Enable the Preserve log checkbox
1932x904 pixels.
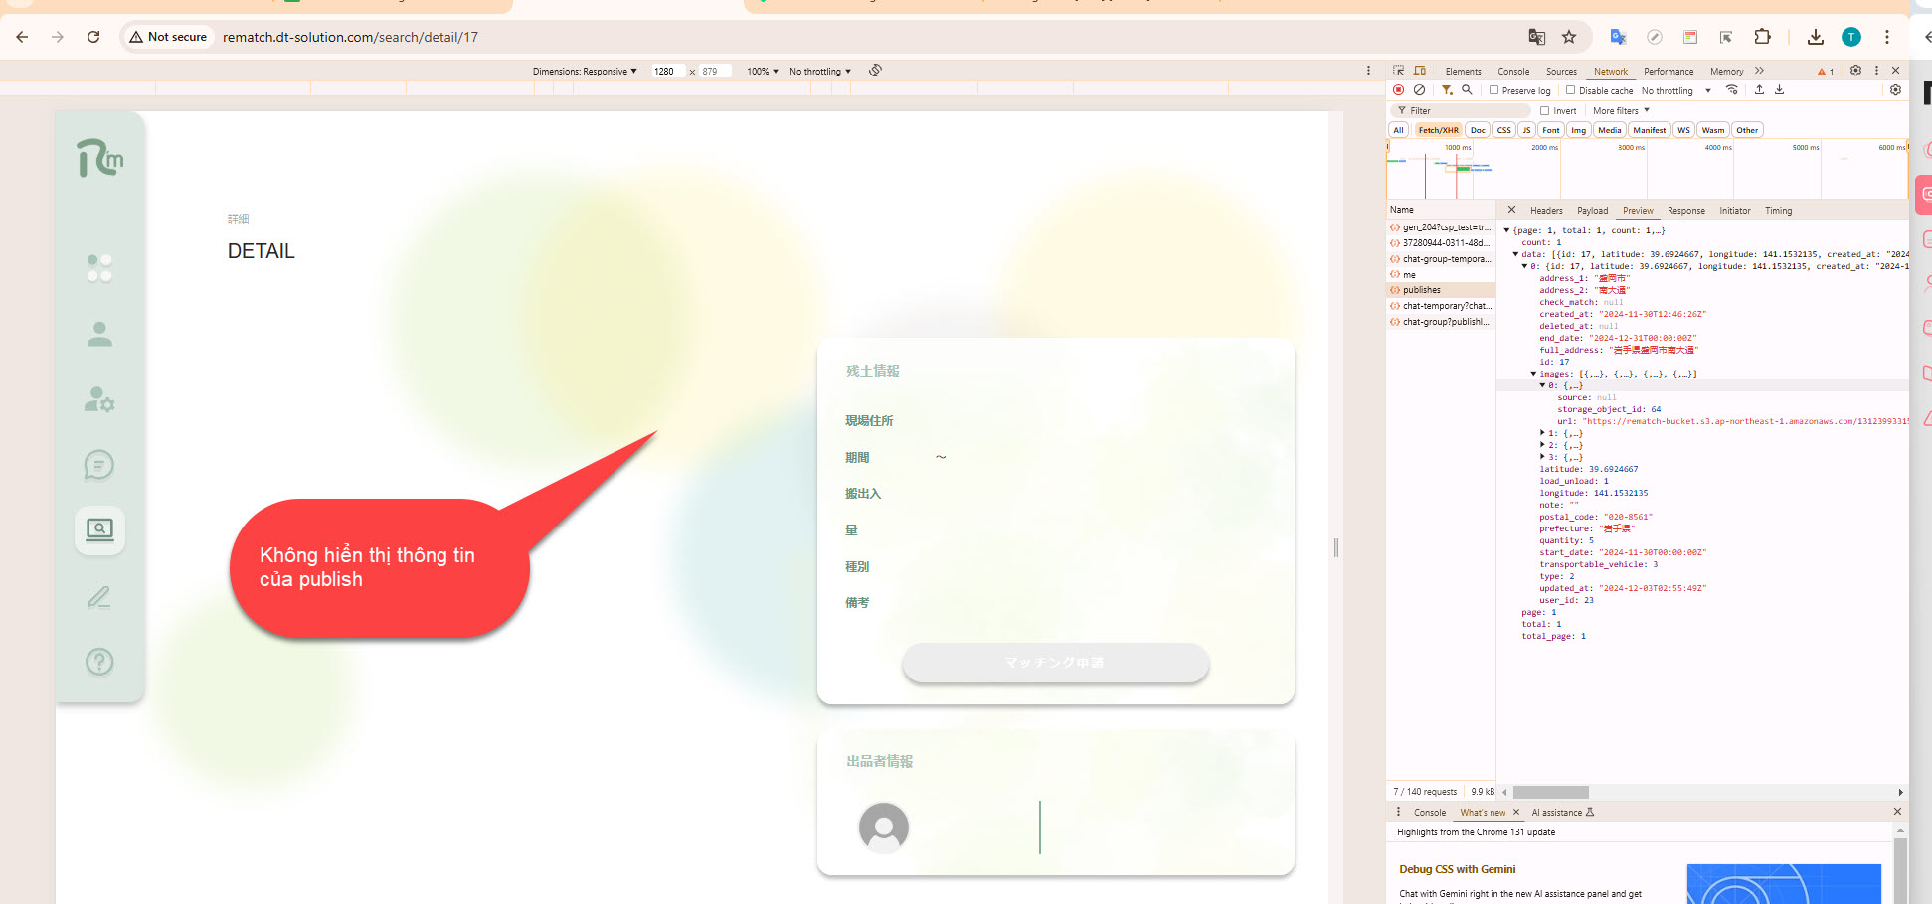[x=1494, y=90]
